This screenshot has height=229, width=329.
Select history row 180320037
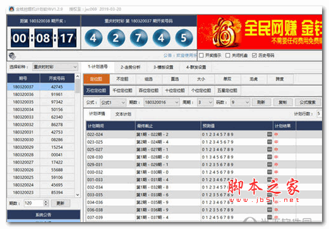pyautogui.click(x=41, y=87)
